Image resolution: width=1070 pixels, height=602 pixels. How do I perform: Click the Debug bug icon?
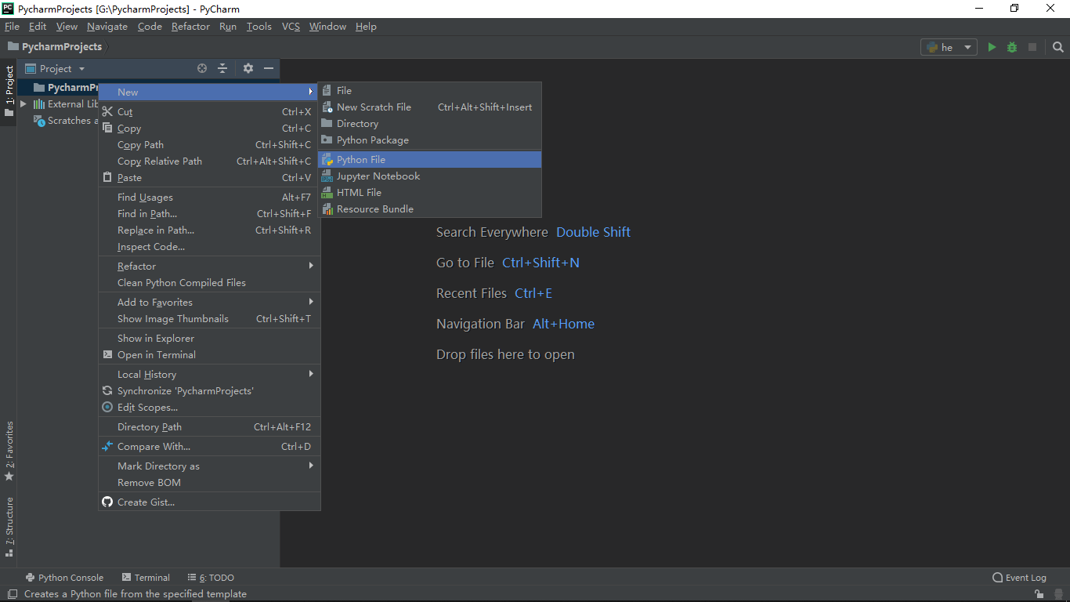(x=1012, y=47)
